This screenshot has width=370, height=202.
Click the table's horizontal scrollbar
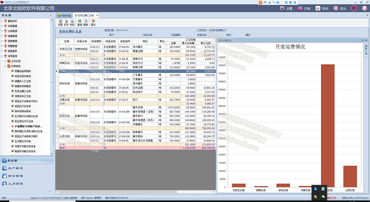[x=136, y=192]
